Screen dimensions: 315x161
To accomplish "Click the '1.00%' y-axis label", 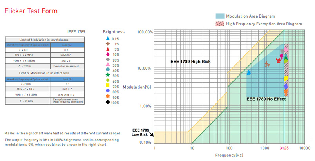I will (145, 106).
